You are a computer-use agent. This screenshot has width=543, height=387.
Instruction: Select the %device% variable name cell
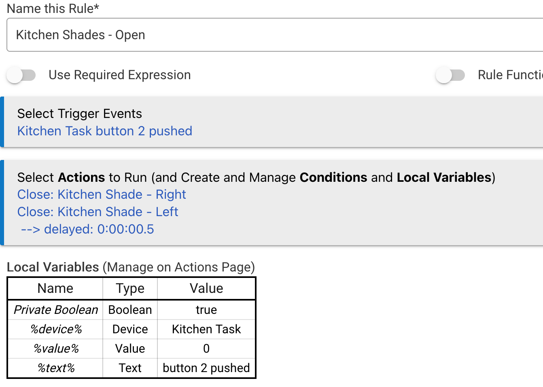click(56, 329)
